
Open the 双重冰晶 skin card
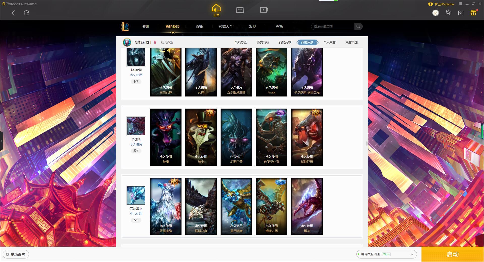click(166, 206)
